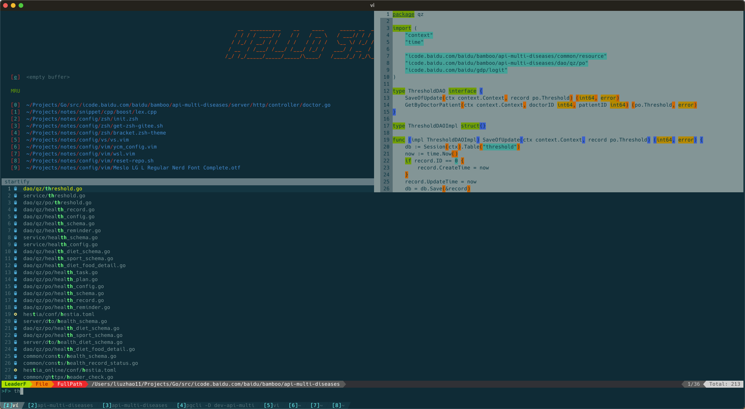Viewport: 745px width, 409px height.
Task: Click the 1/36 results counter
Action: click(x=694, y=384)
